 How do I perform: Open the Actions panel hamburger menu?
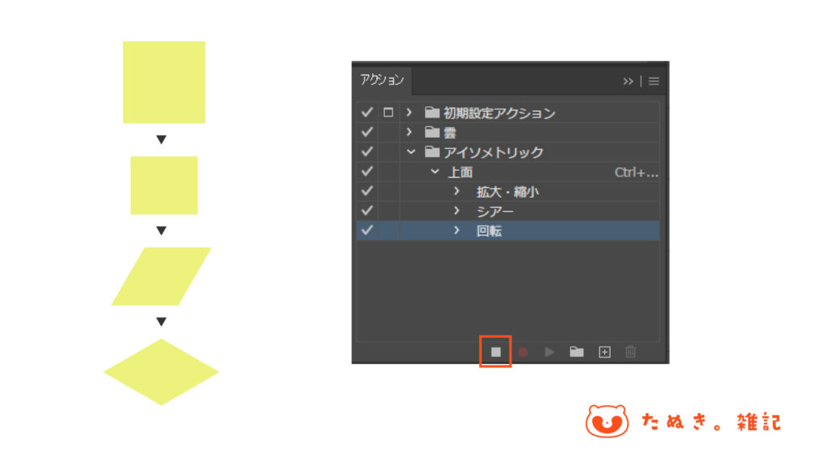point(653,81)
